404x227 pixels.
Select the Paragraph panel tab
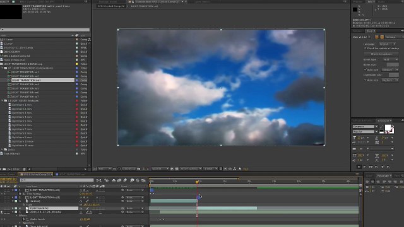[x=383, y=175]
